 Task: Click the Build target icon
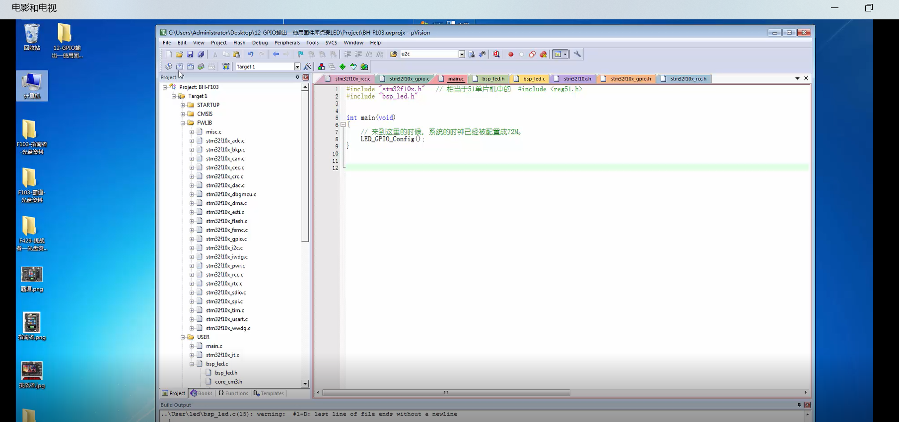[180, 66]
